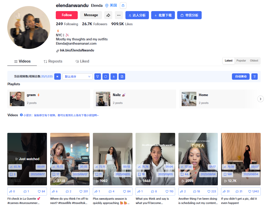Expand more playlists with the right chevron
This screenshot has width=265, height=208.
(x=260, y=99)
